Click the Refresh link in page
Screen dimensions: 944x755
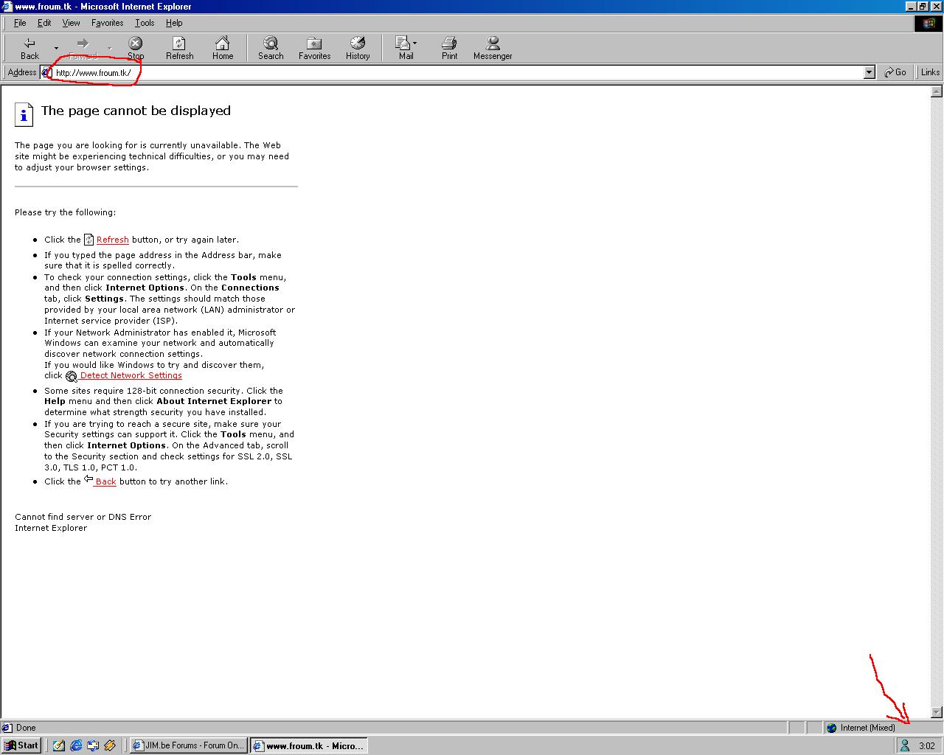click(112, 240)
